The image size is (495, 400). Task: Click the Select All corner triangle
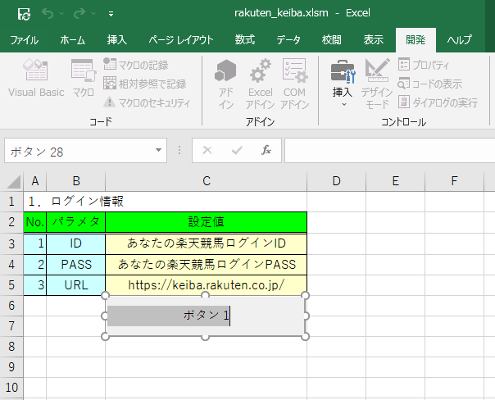point(13,181)
